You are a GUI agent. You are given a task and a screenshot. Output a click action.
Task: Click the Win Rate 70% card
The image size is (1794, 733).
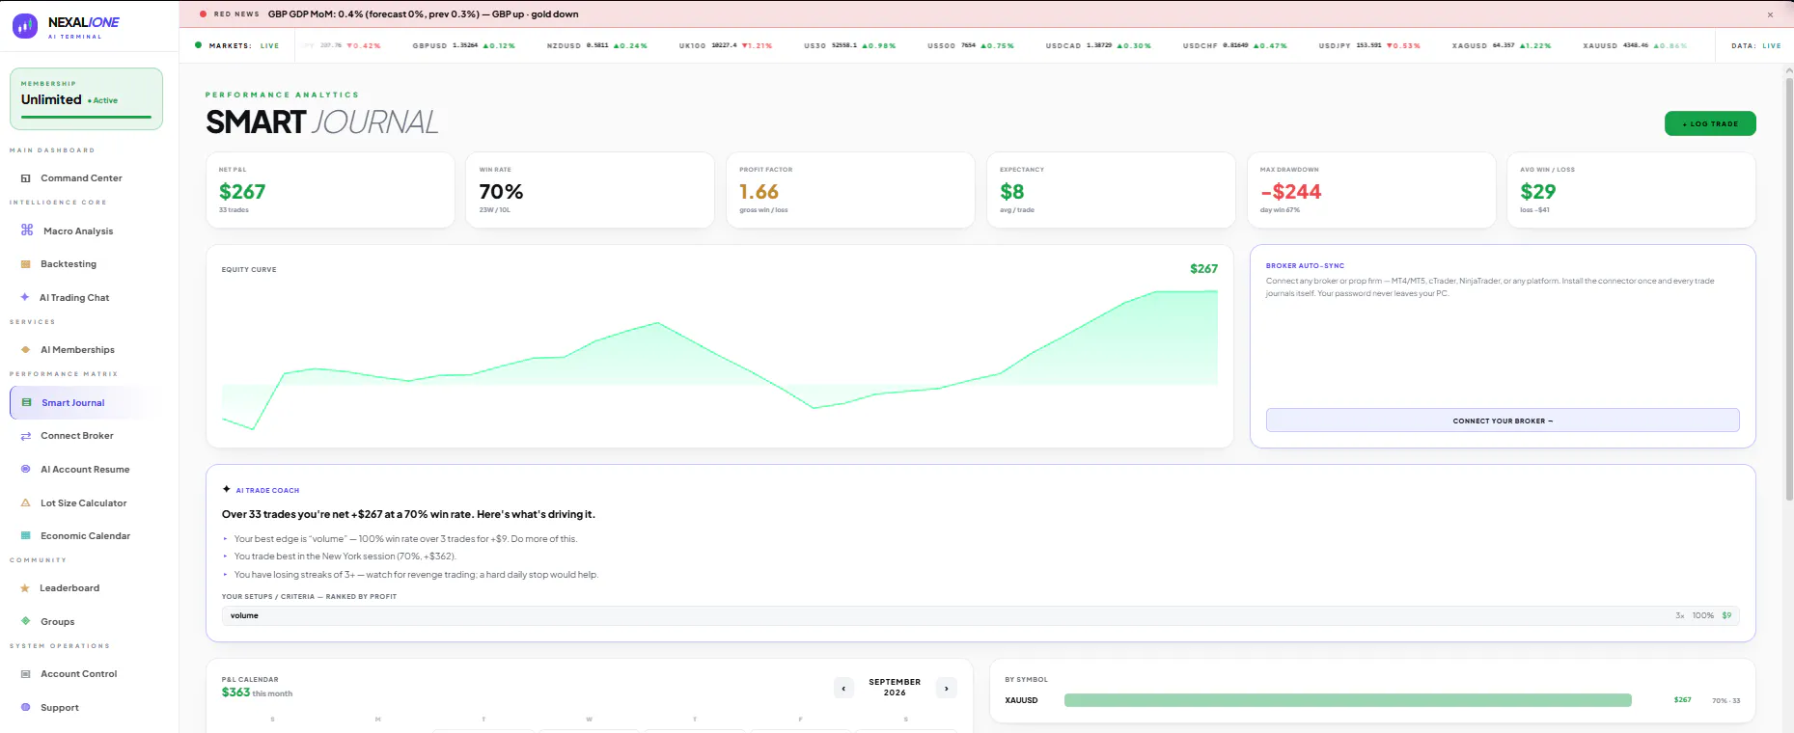click(x=590, y=190)
